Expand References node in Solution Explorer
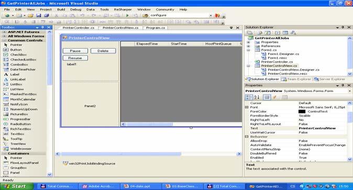The width and height of the screenshot is (353, 190). (x=248, y=46)
